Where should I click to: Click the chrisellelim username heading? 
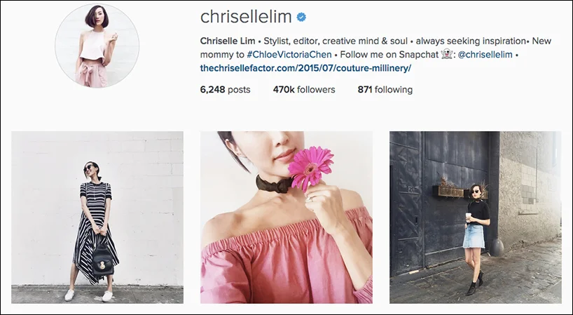tap(246, 17)
